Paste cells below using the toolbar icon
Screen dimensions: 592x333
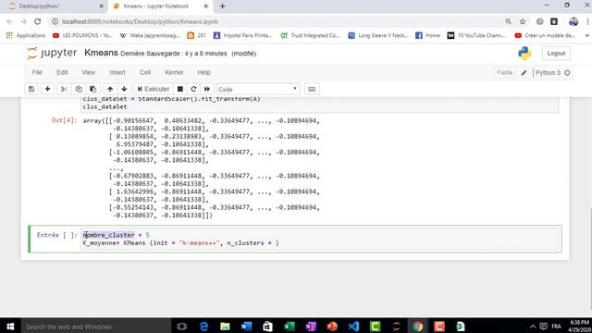[92, 89]
